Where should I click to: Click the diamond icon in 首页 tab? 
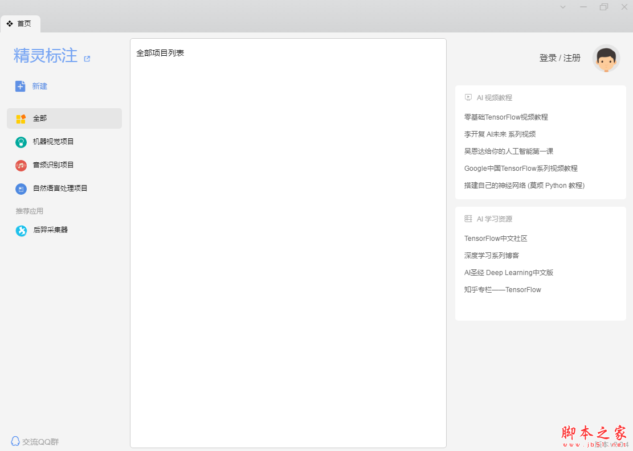click(10, 24)
